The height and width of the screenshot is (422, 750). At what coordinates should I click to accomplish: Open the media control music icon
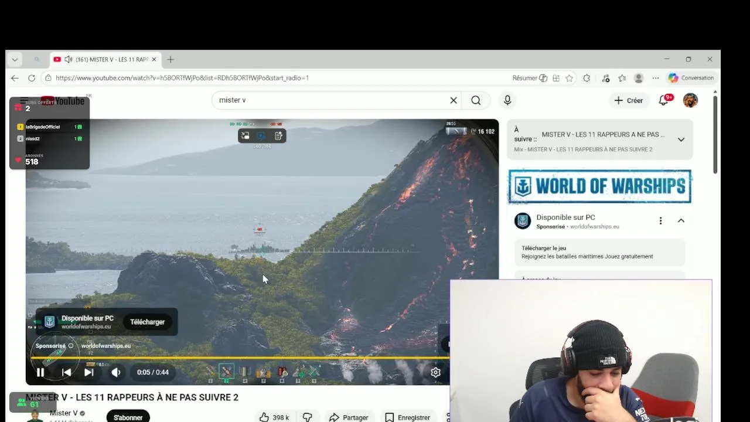pyautogui.click(x=605, y=78)
